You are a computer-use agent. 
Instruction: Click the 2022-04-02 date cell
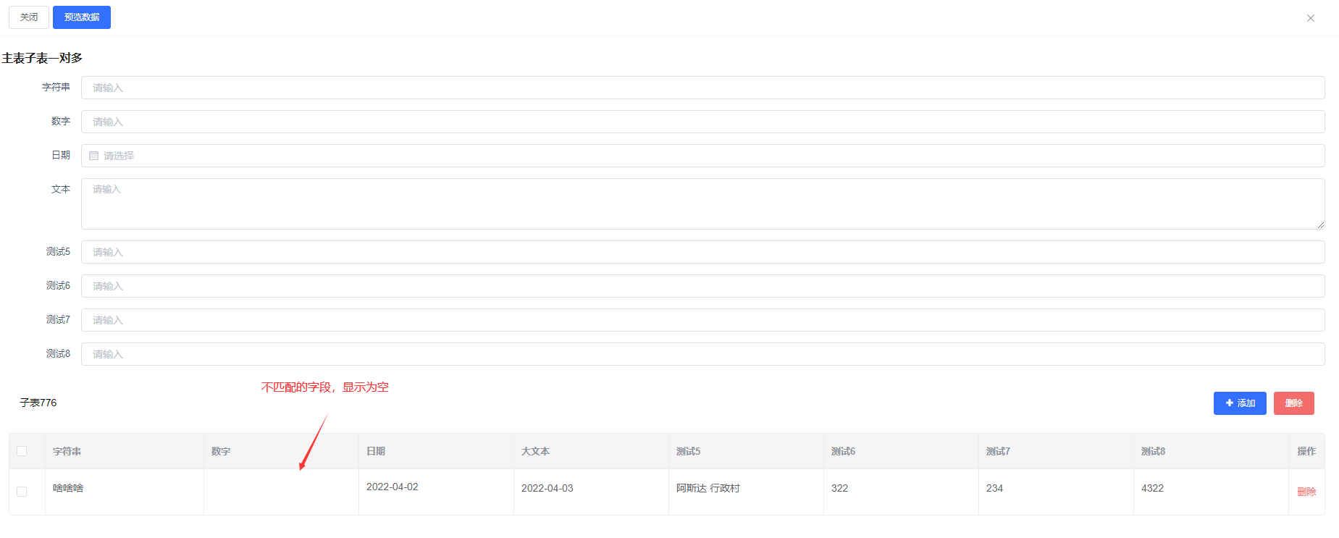(393, 487)
